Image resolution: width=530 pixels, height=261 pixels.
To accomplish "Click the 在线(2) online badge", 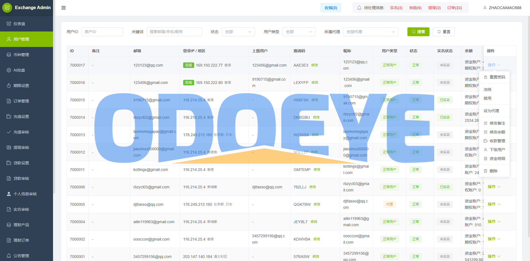I will click(331, 8).
